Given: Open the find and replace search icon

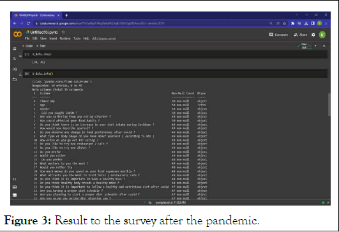Looking at the screenshot, I should (15, 59).
